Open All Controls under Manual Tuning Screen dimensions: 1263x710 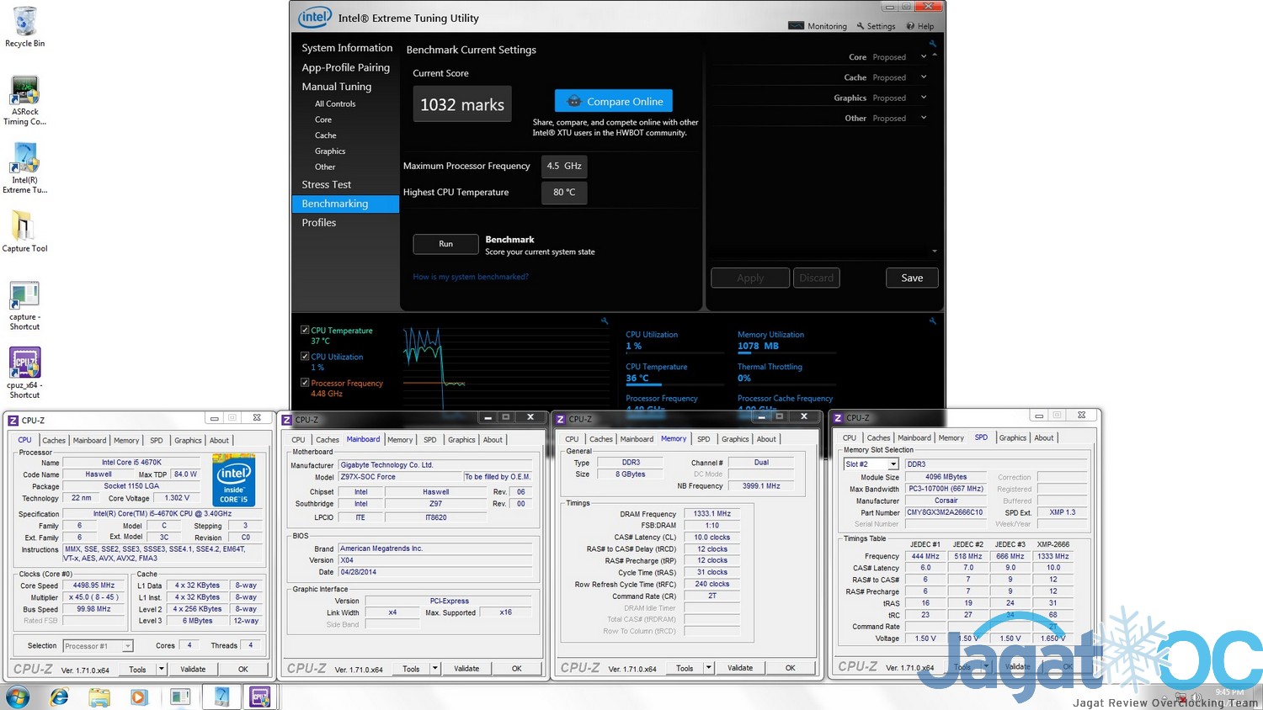coord(335,103)
